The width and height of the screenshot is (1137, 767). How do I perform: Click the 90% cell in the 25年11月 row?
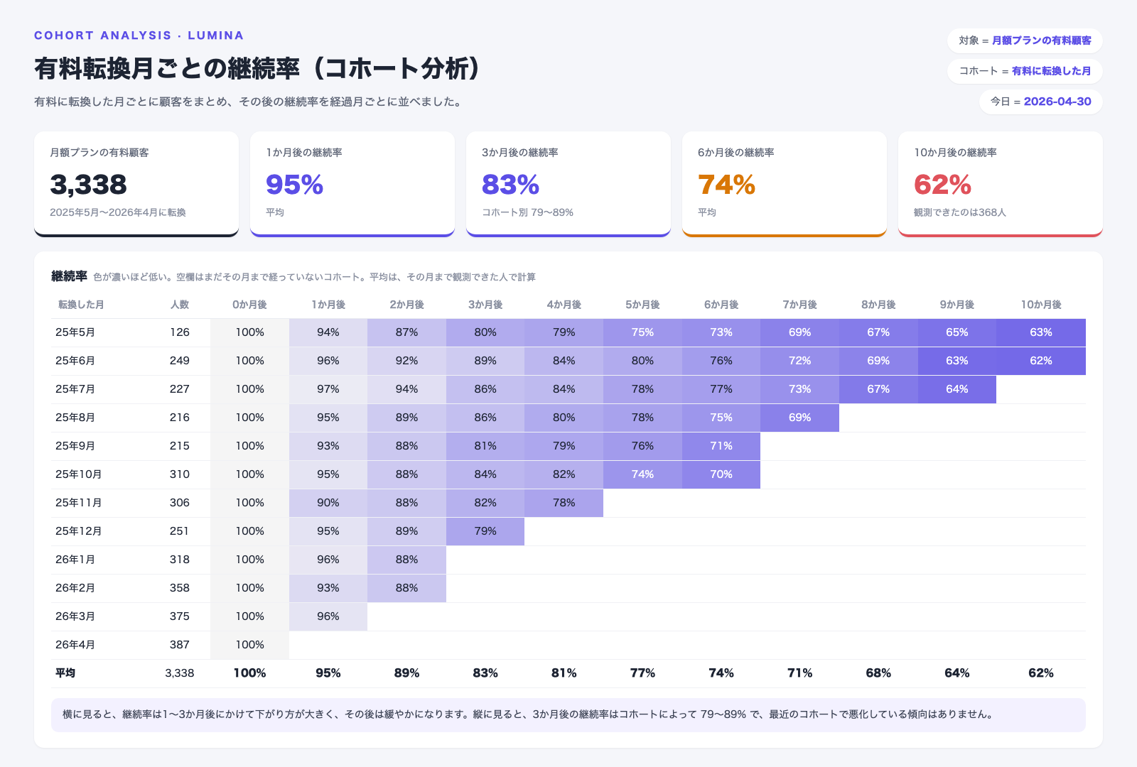328,503
